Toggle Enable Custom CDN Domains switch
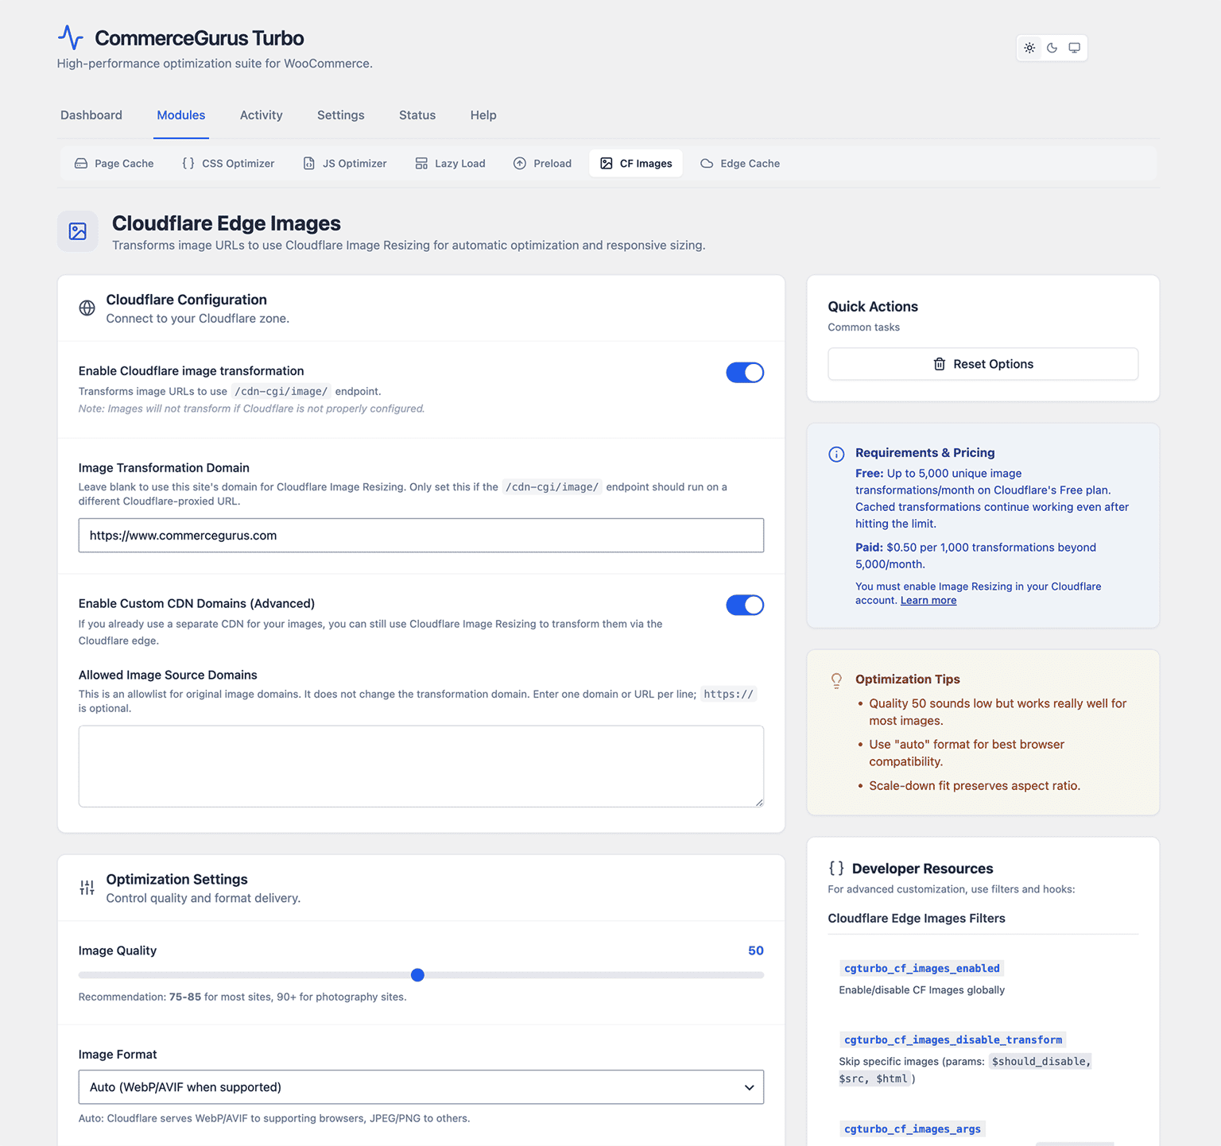This screenshot has width=1221, height=1146. point(745,606)
